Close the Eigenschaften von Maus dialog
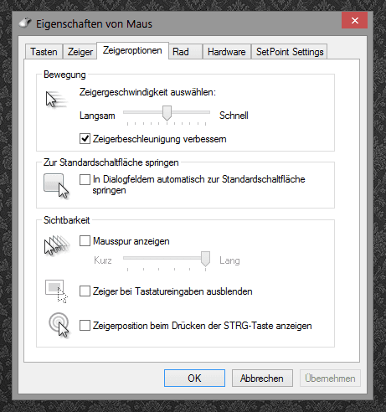 coord(354,20)
